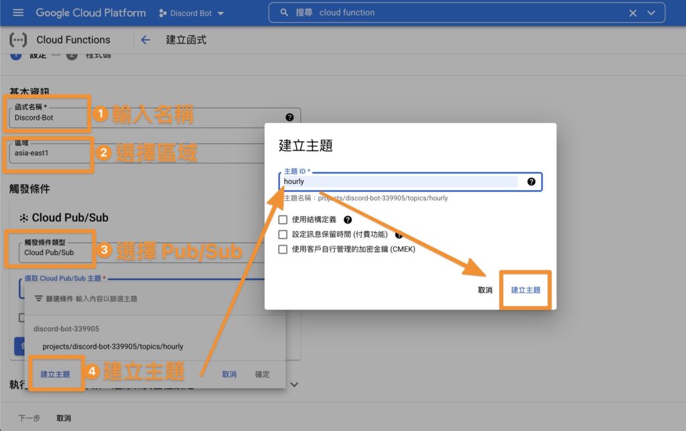This screenshot has width=686, height=431.
Task: Click 取消 in the 建立主題 dialog
Action: (x=485, y=290)
